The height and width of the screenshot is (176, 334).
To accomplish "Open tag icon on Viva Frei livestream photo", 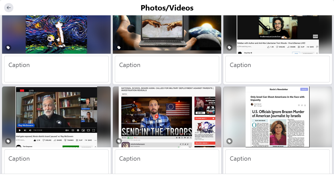I will click(x=229, y=48).
